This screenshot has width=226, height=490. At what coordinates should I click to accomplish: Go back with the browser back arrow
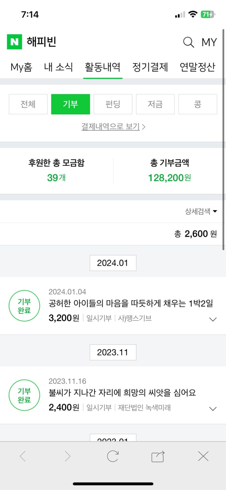coord(23,456)
